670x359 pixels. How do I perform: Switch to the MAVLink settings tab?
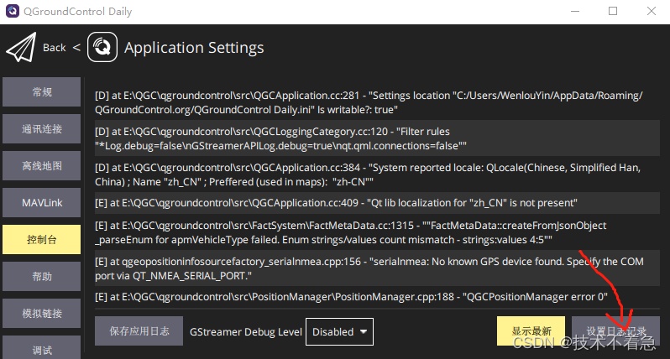click(42, 203)
